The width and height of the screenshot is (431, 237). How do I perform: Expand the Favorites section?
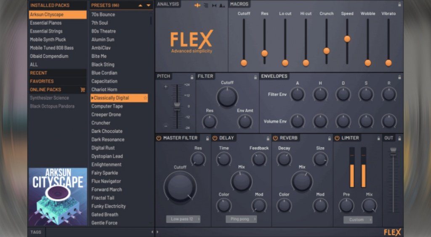click(x=57, y=81)
